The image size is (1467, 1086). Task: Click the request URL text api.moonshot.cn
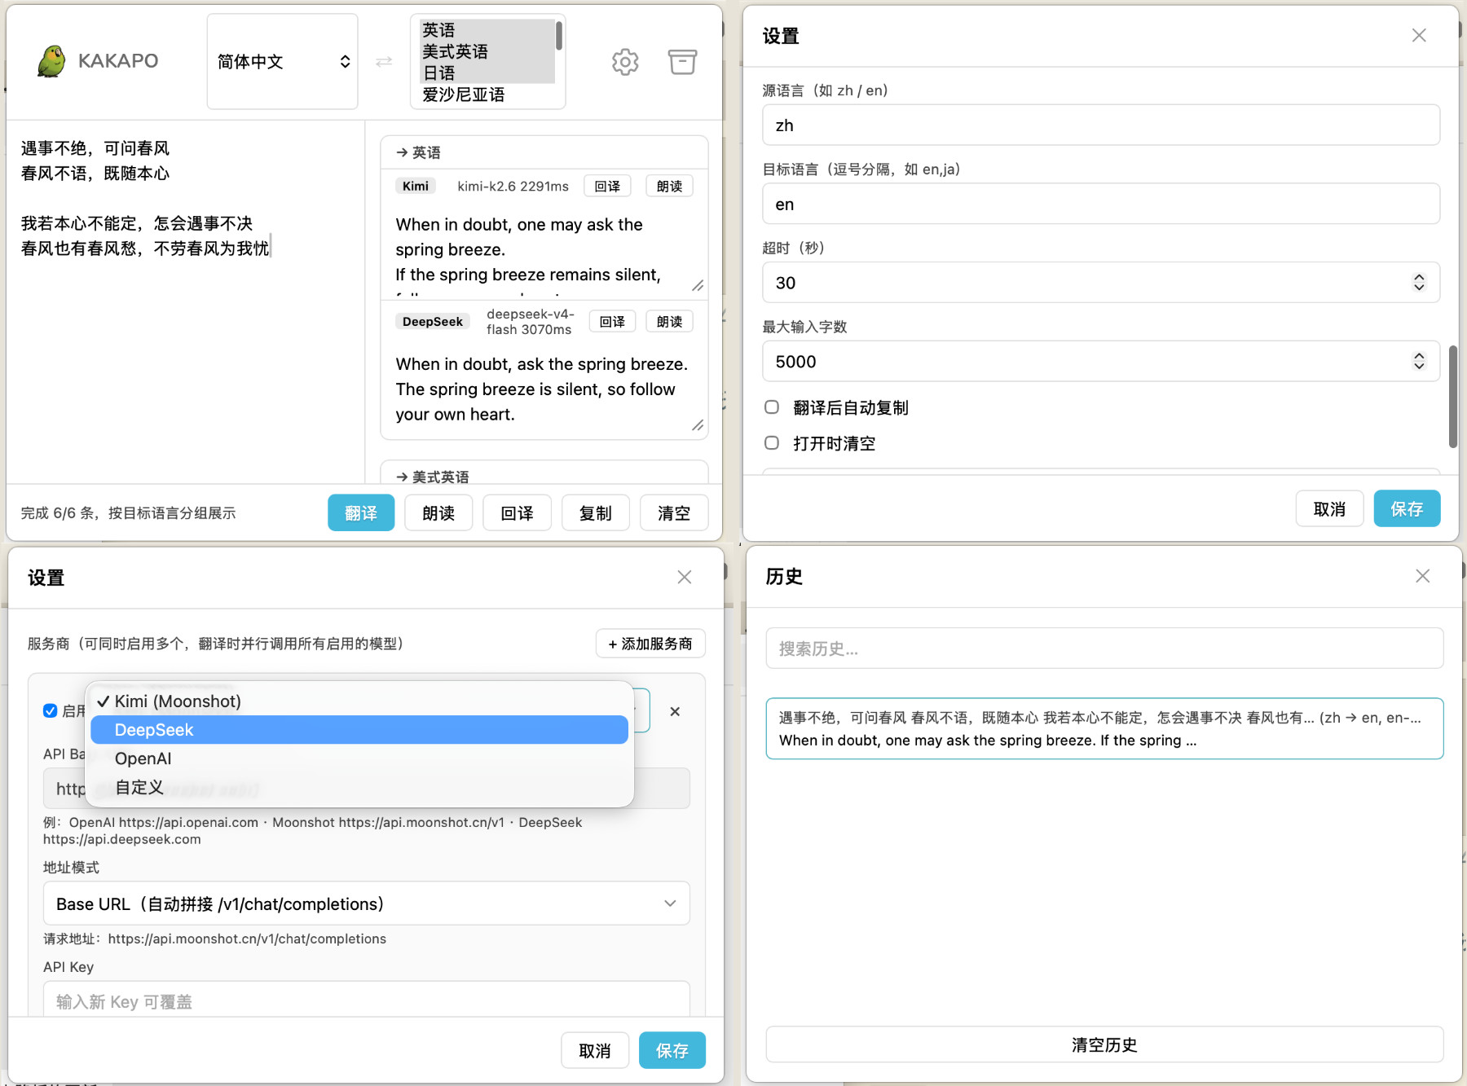point(247,939)
